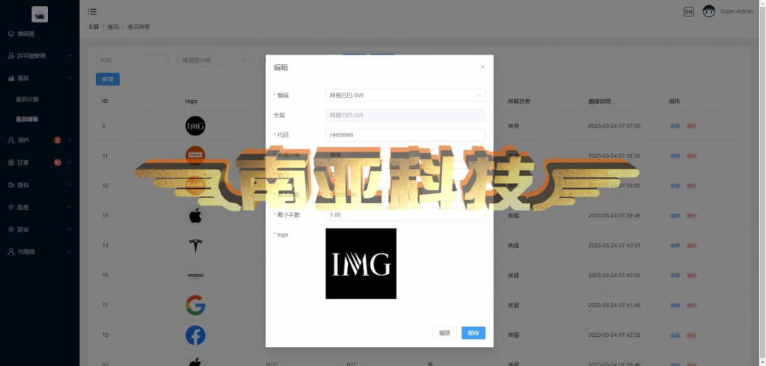Click blue edit link for row 2023-03-24 07:39:46
The image size is (766, 366).
pos(675,215)
